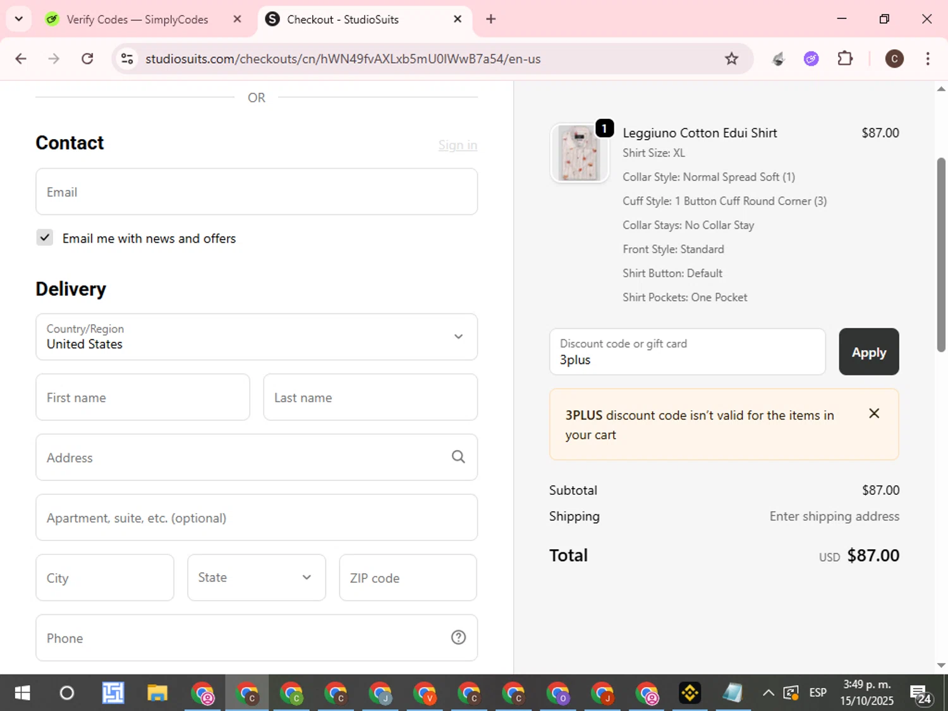Close the Checkout - StudioSuits tab
948x711 pixels.
[458, 19]
